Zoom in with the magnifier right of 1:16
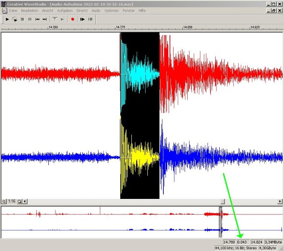This screenshot has width=284, height=251. (x=20, y=202)
